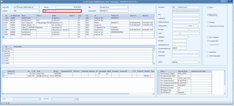
Task: Select the Energy Drink content cell
Action: point(45,74)
